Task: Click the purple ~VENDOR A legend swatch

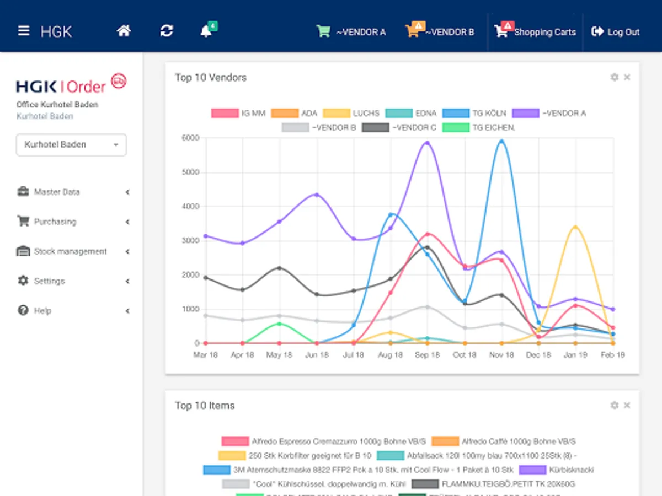Action: pyautogui.click(x=525, y=114)
